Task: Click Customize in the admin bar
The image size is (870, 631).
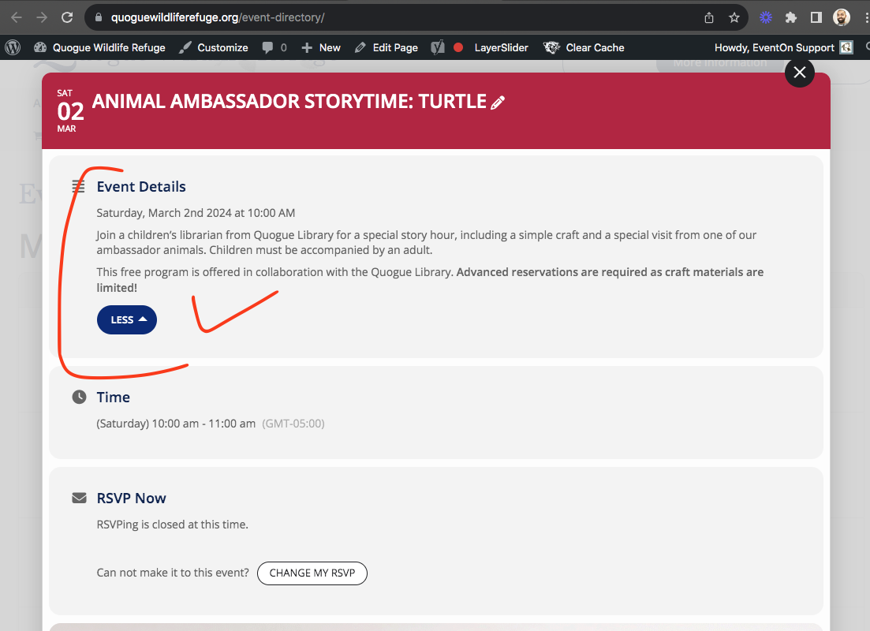Action: pos(214,48)
